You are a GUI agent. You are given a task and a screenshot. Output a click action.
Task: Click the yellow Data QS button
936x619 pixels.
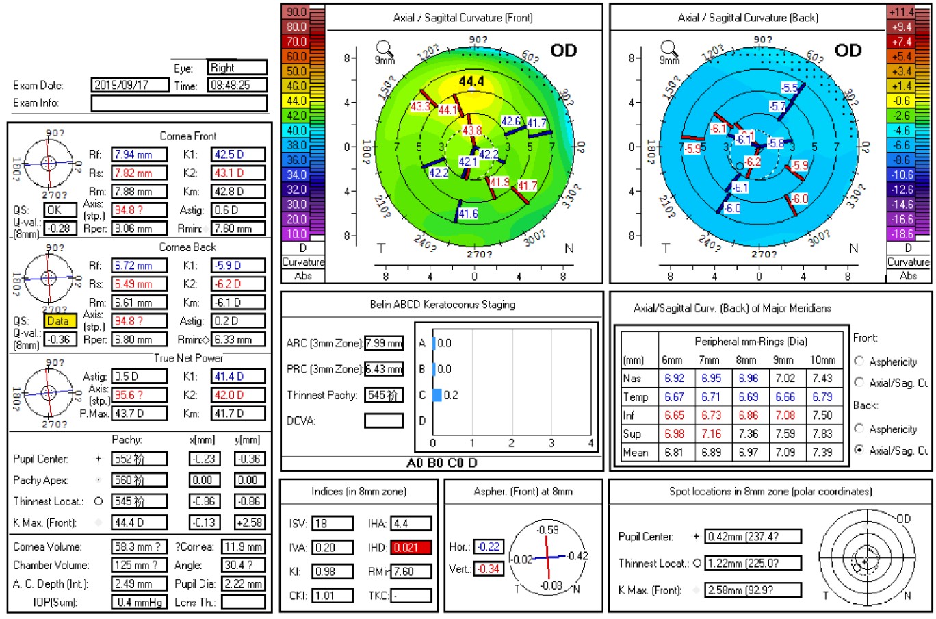point(60,320)
